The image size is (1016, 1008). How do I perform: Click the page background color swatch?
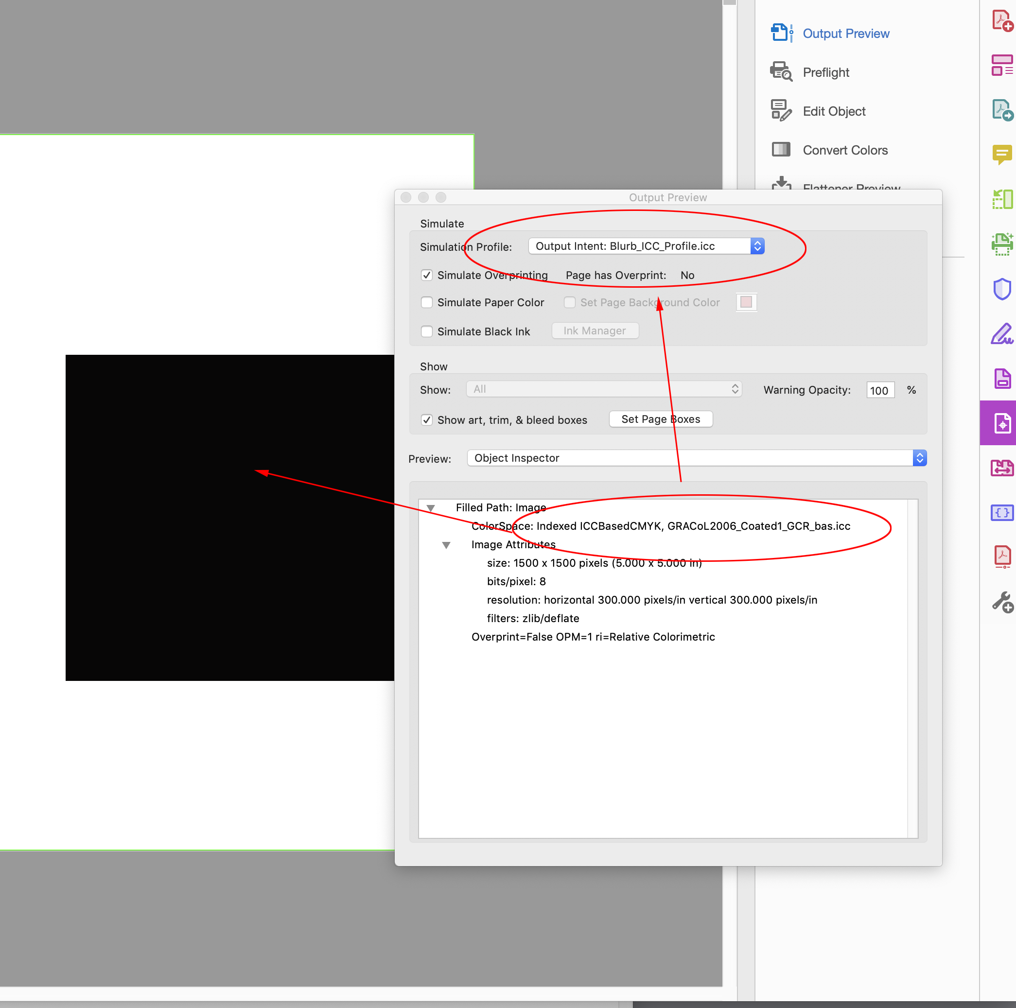[x=746, y=302]
